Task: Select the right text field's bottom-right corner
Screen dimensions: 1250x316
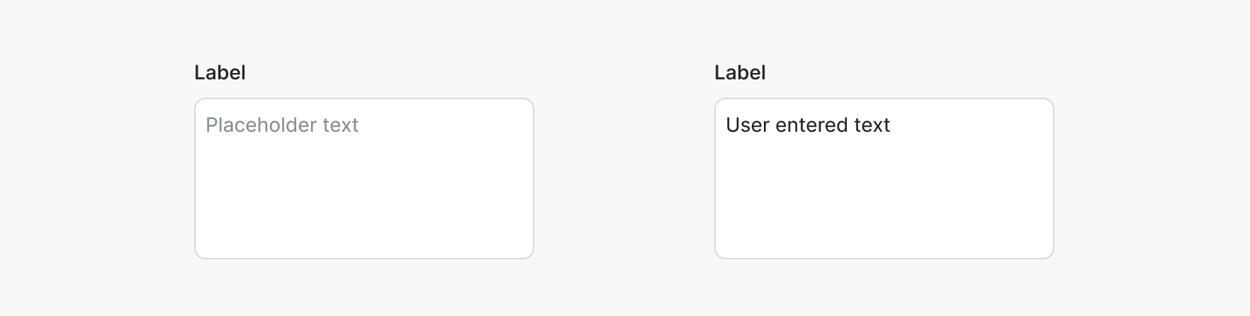Action: click(x=1047, y=252)
